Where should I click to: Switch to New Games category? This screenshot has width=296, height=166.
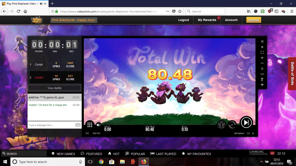63,154
